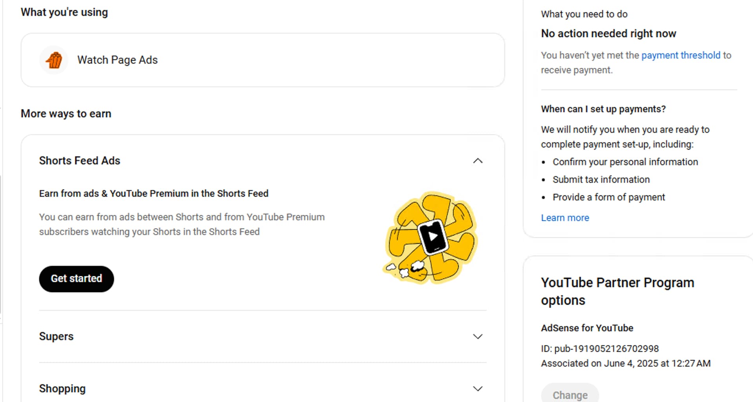Click the YouTube Partner Program options heading

pos(617,291)
